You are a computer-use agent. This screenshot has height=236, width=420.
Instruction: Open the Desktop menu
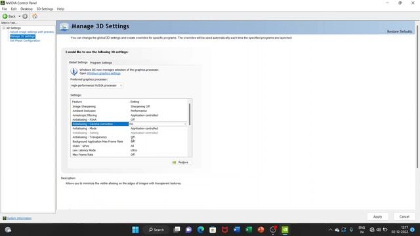(26, 9)
